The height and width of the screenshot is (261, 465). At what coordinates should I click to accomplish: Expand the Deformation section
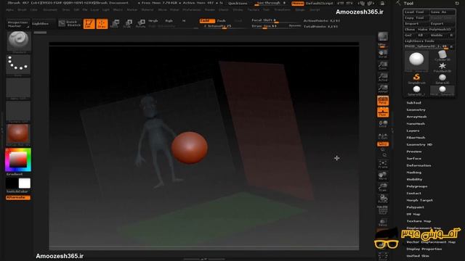pyautogui.click(x=418, y=165)
